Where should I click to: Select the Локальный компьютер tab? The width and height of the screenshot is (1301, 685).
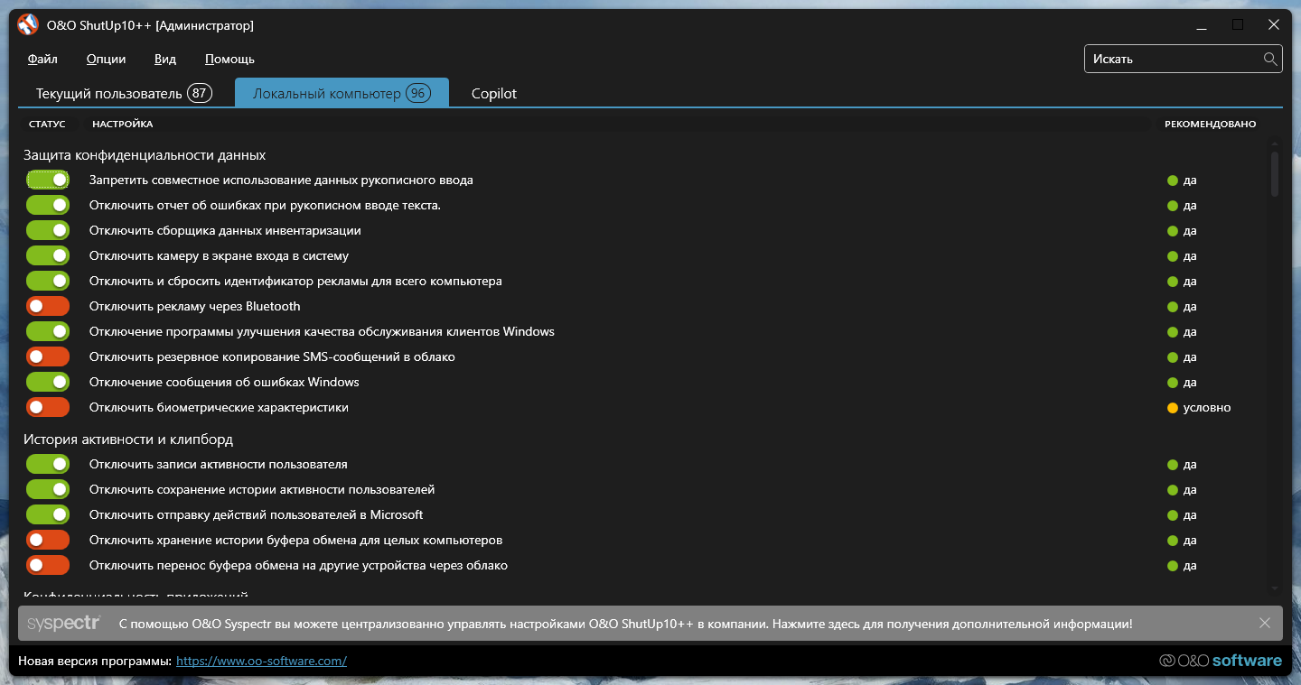click(342, 93)
